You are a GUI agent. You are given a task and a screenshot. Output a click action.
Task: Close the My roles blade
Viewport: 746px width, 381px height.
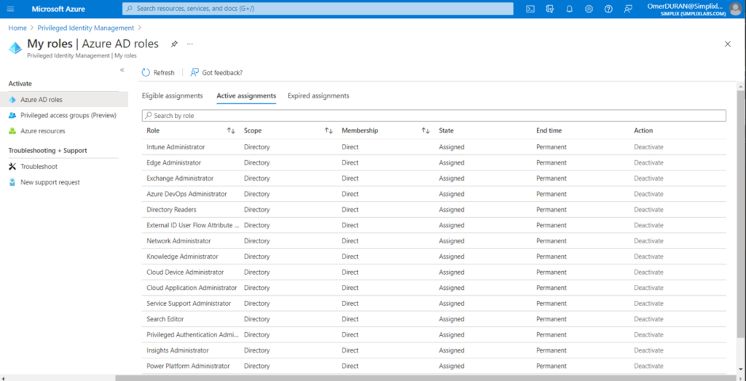coord(728,44)
